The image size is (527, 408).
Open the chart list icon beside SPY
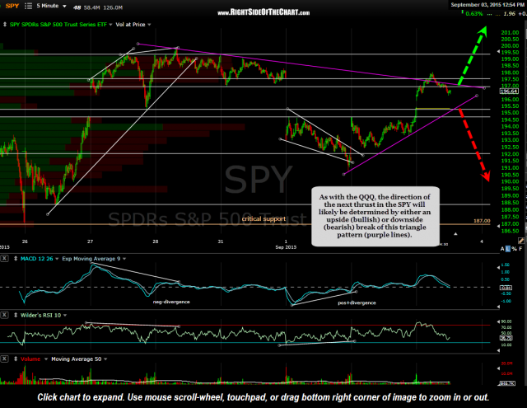[28, 6]
